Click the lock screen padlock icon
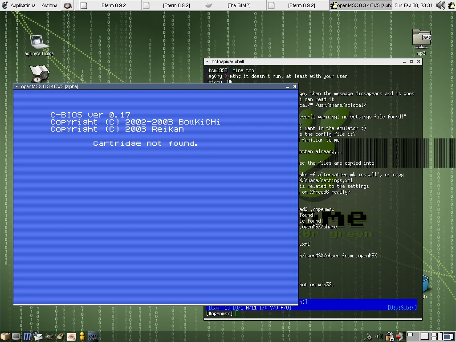The height and width of the screenshot is (342, 456). click(x=389, y=337)
